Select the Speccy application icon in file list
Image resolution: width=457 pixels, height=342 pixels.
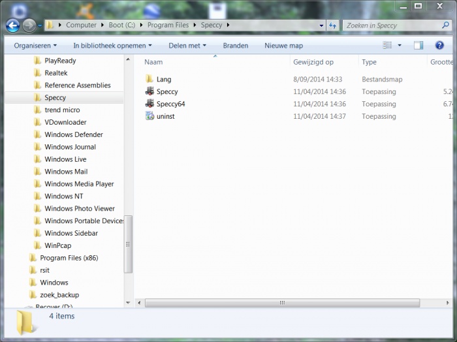point(150,91)
